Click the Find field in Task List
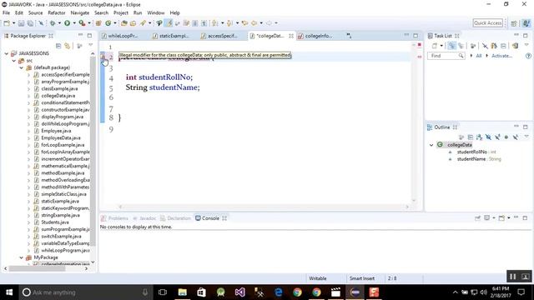The height and width of the screenshot is (300, 534). tap(446, 56)
